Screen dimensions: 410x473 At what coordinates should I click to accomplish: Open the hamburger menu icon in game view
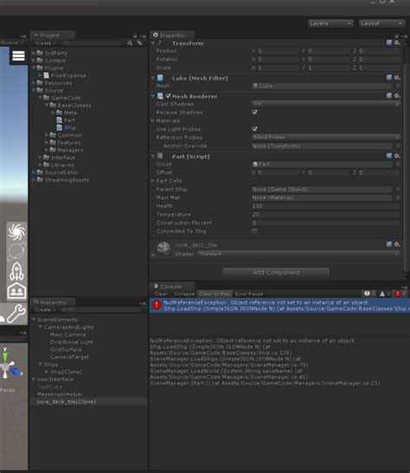pyautogui.click(x=18, y=55)
